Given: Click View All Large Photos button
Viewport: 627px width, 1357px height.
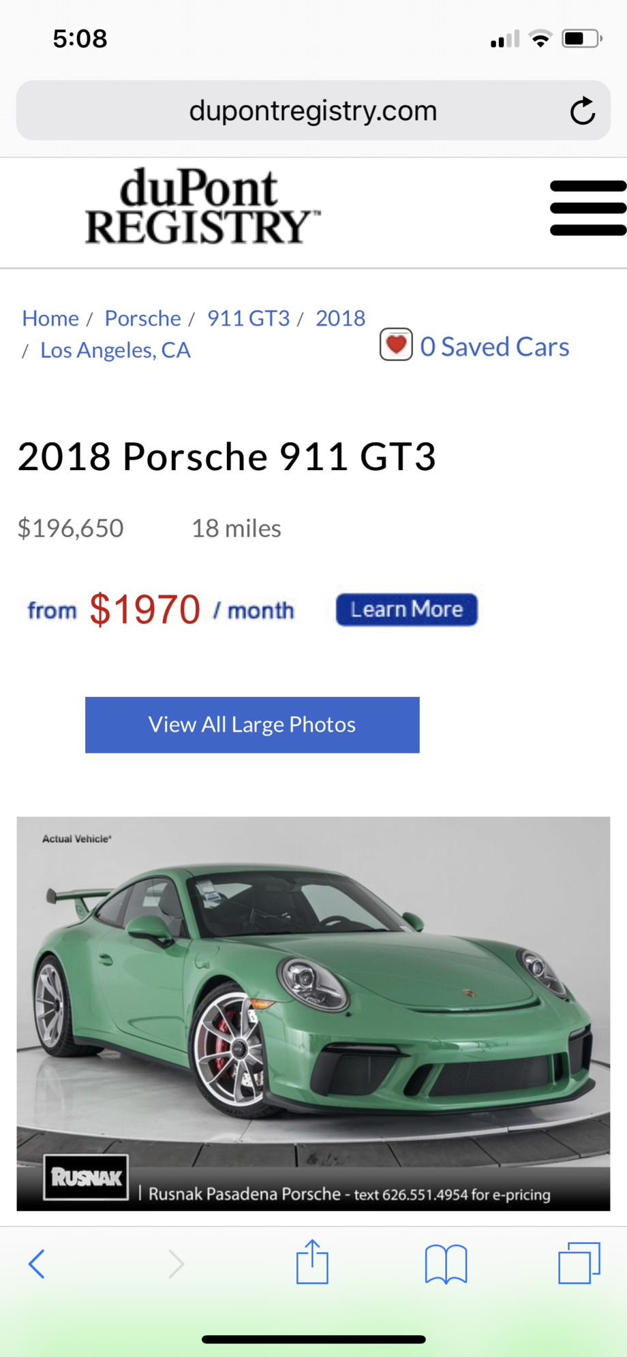Looking at the screenshot, I should tap(252, 725).
